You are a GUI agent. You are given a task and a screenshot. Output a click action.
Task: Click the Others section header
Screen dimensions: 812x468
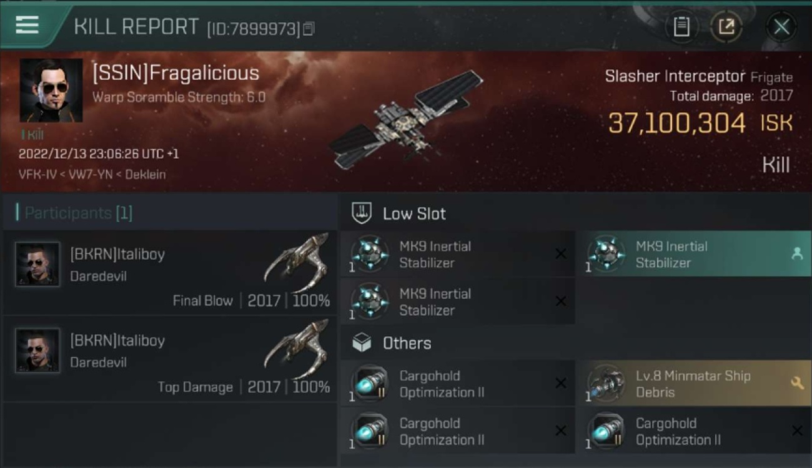pyautogui.click(x=407, y=343)
